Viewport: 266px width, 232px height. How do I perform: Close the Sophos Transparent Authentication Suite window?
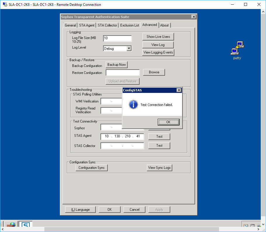coord(194,17)
